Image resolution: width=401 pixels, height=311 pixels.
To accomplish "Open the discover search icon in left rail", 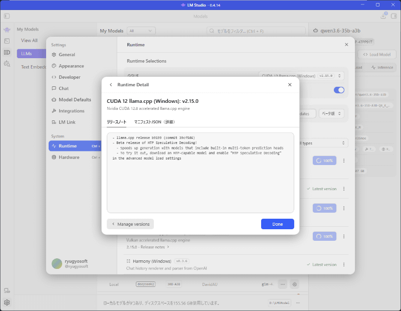I will pos(7,64).
